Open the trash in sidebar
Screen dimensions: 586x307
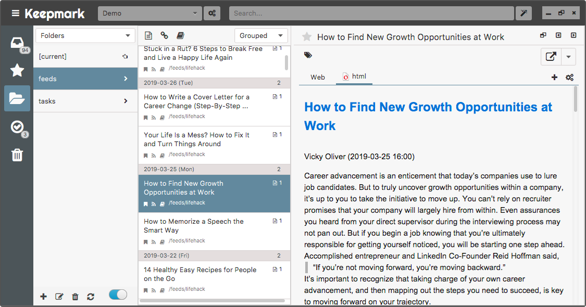pos(17,155)
